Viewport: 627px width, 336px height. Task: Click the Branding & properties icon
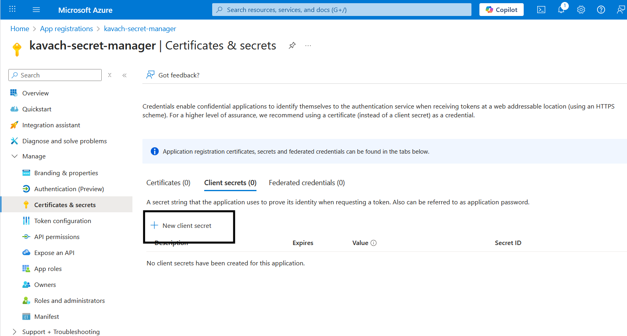pyautogui.click(x=26, y=173)
